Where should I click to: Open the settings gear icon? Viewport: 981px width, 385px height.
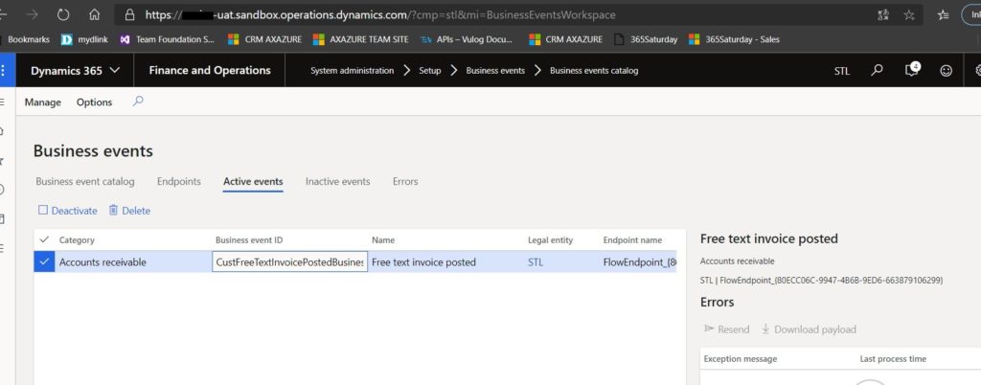(x=978, y=71)
